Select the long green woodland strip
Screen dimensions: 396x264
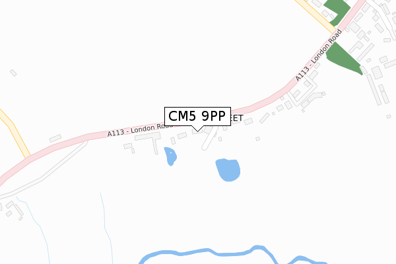[x=344, y=58]
